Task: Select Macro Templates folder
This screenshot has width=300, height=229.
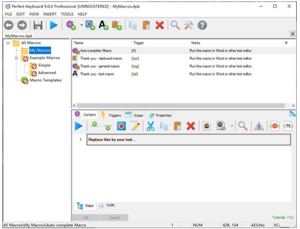Action: click(46, 80)
